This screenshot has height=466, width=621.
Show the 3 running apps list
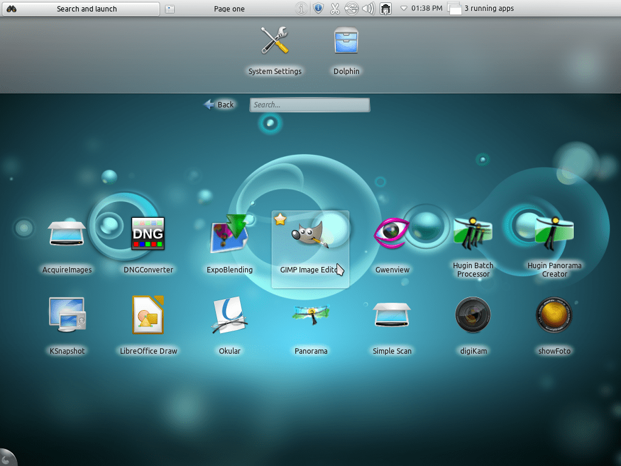481,8
